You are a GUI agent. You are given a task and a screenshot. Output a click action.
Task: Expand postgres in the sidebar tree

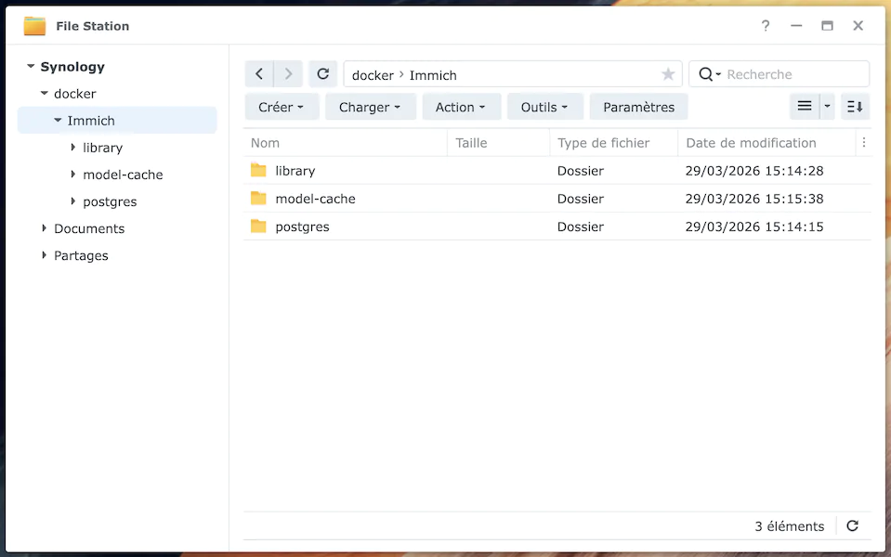(x=72, y=201)
